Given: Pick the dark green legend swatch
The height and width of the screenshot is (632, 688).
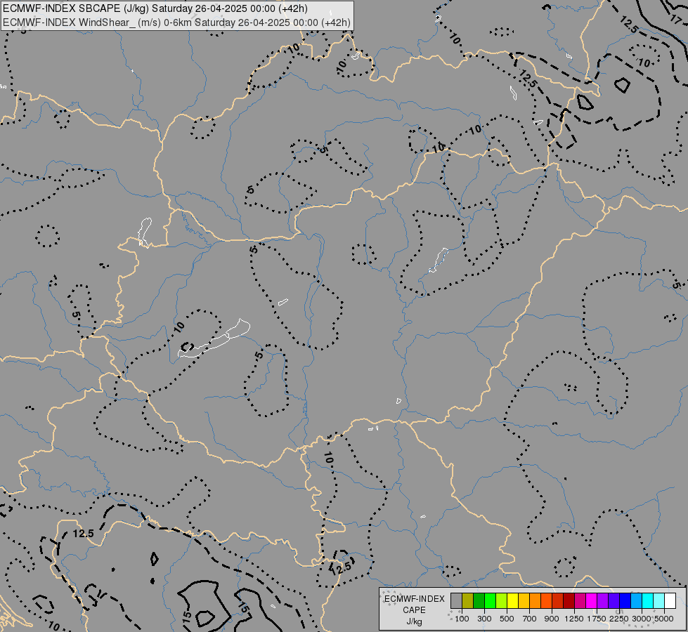Looking at the screenshot, I should click(x=479, y=601).
